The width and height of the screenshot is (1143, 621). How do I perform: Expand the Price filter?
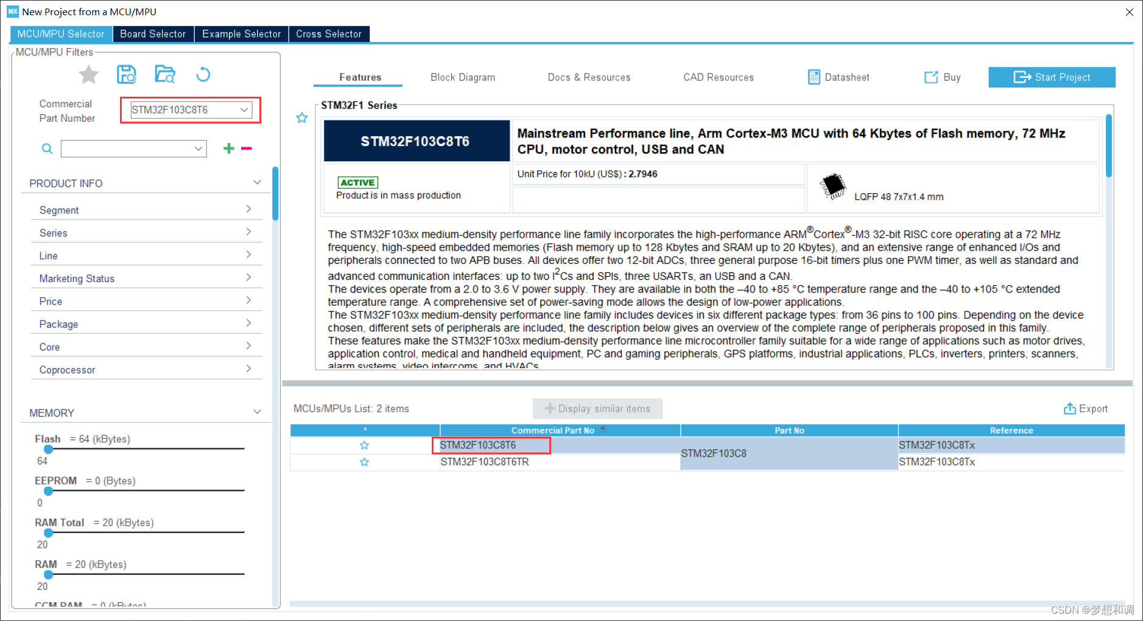(248, 300)
